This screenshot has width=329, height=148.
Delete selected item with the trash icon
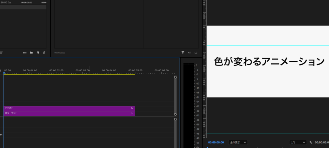(44, 52)
